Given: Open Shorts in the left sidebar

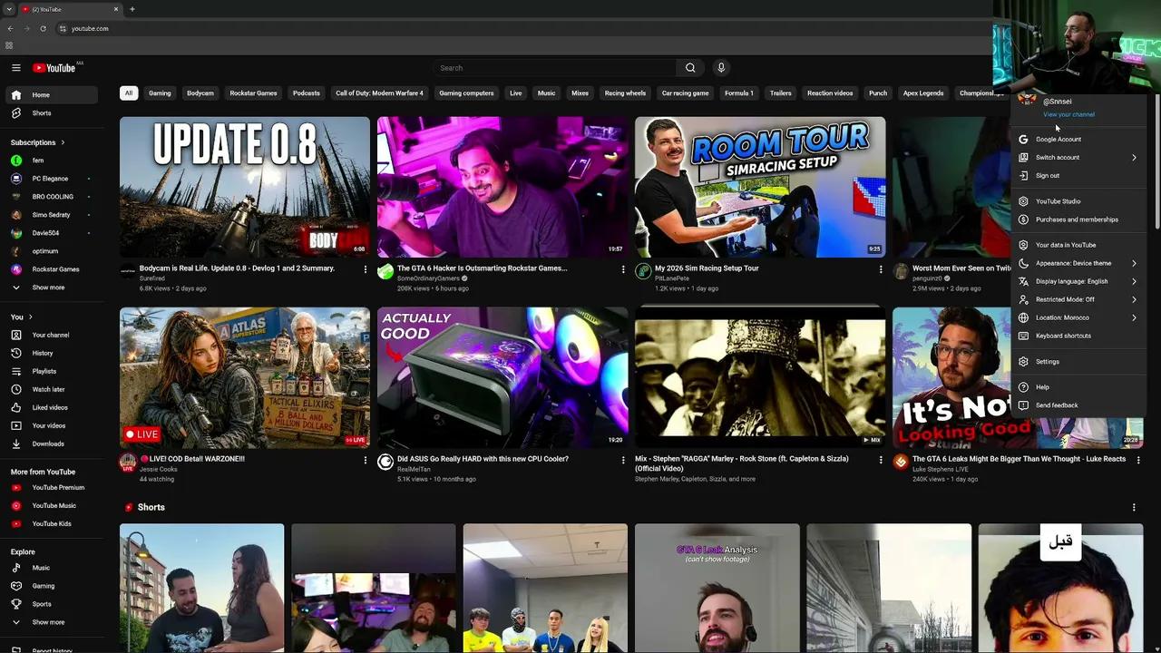Looking at the screenshot, I should click(54, 113).
